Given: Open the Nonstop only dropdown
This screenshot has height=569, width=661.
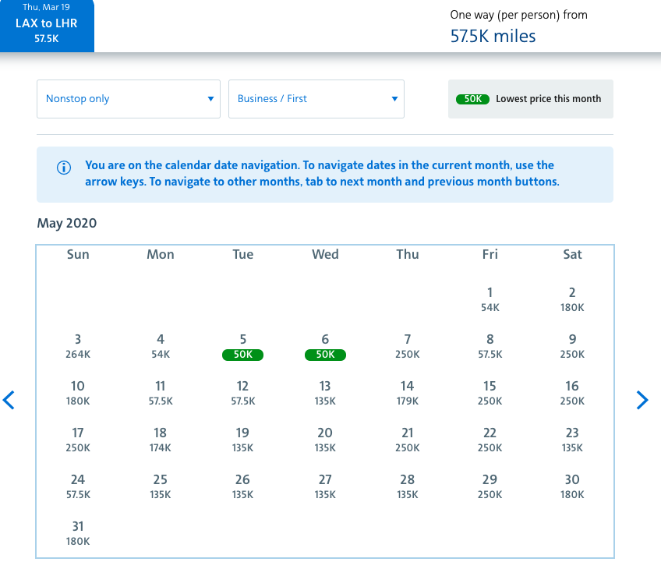Looking at the screenshot, I should [x=129, y=99].
